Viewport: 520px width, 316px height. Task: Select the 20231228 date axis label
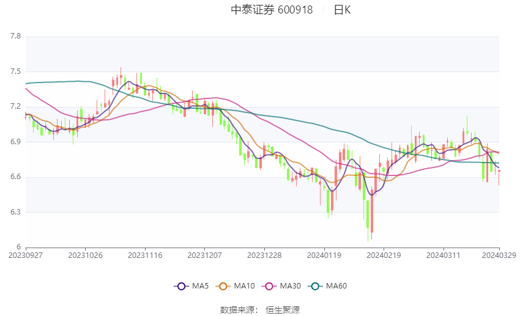264,255
